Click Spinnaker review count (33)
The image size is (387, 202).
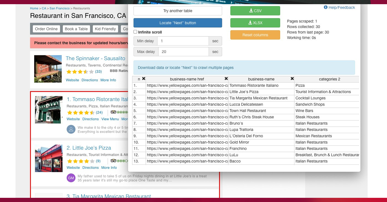click(x=98, y=71)
